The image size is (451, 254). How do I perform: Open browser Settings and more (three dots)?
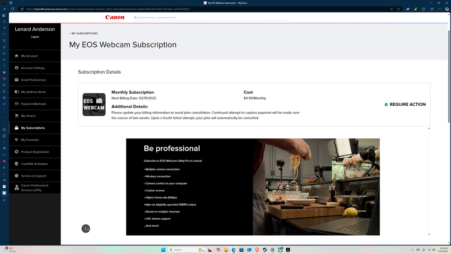click(x=440, y=9)
